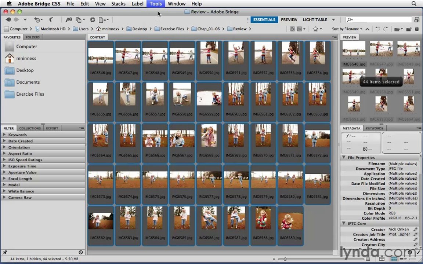Open the refine (review mode) icon menu
Viewport: 423px width, 264px height.
point(80,20)
